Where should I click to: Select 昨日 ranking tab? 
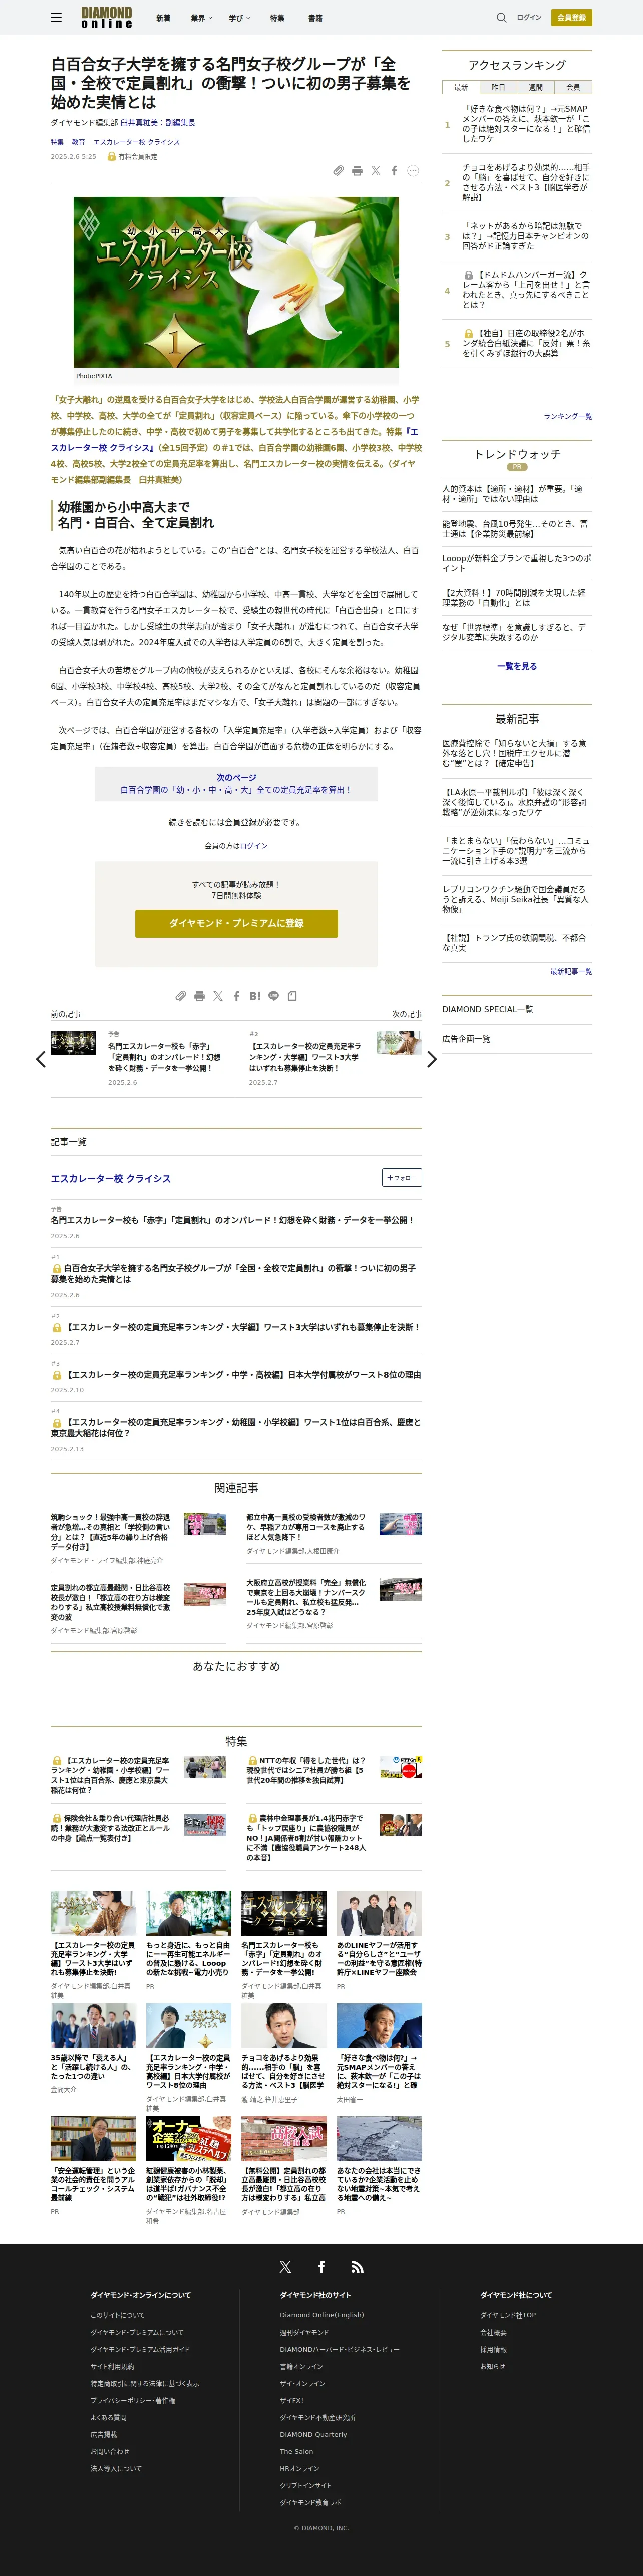tap(498, 87)
